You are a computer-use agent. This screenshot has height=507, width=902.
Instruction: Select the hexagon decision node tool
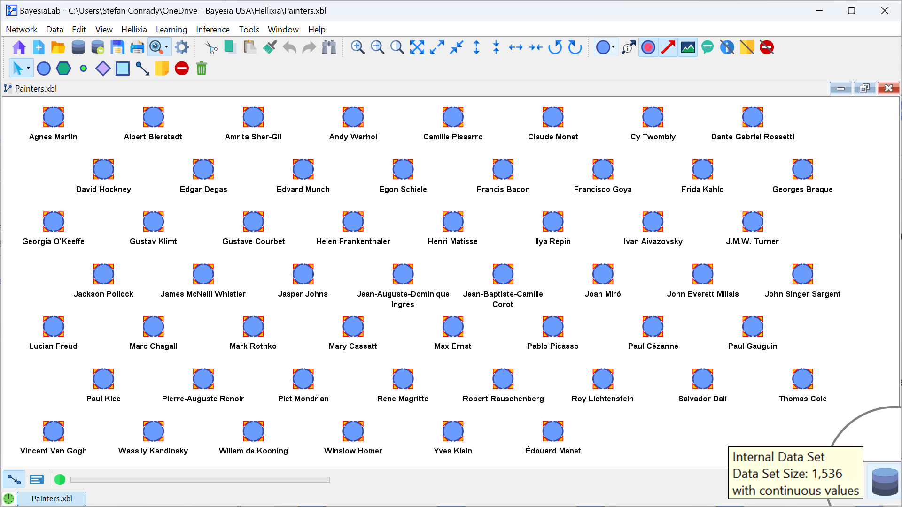pyautogui.click(x=63, y=69)
